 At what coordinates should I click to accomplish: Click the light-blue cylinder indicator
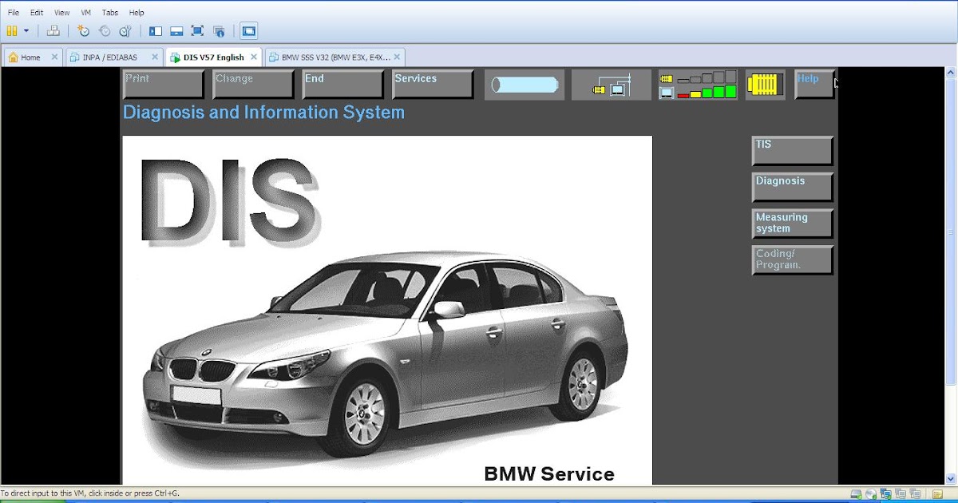point(525,85)
